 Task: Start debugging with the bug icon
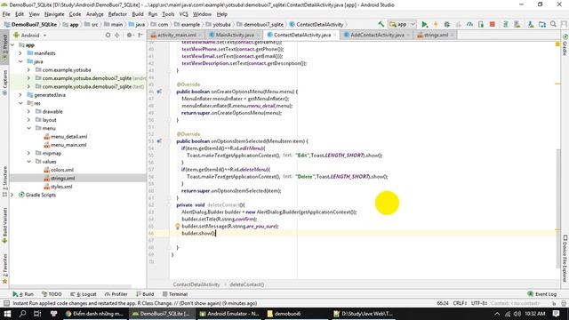(x=446, y=24)
